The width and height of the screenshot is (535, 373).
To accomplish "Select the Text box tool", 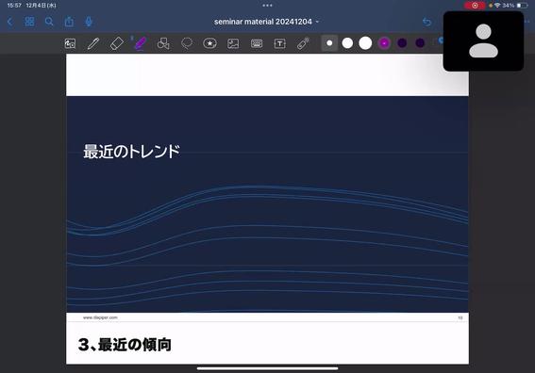I will click(280, 43).
